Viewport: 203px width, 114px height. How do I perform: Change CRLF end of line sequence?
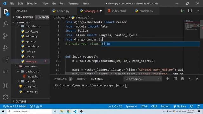(154, 106)
